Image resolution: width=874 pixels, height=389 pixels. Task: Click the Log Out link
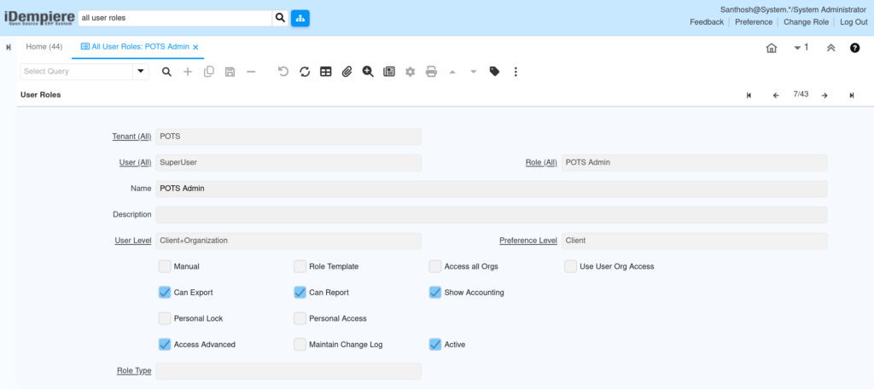click(854, 21)
